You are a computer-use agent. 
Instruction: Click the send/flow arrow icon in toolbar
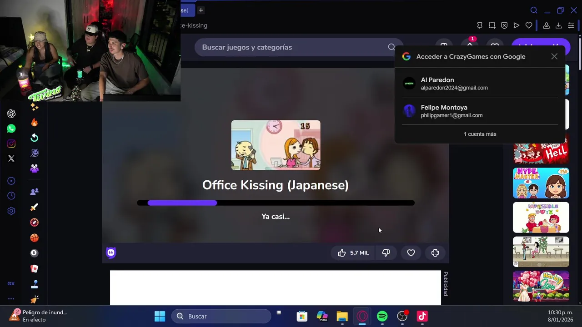pos(517,25)
